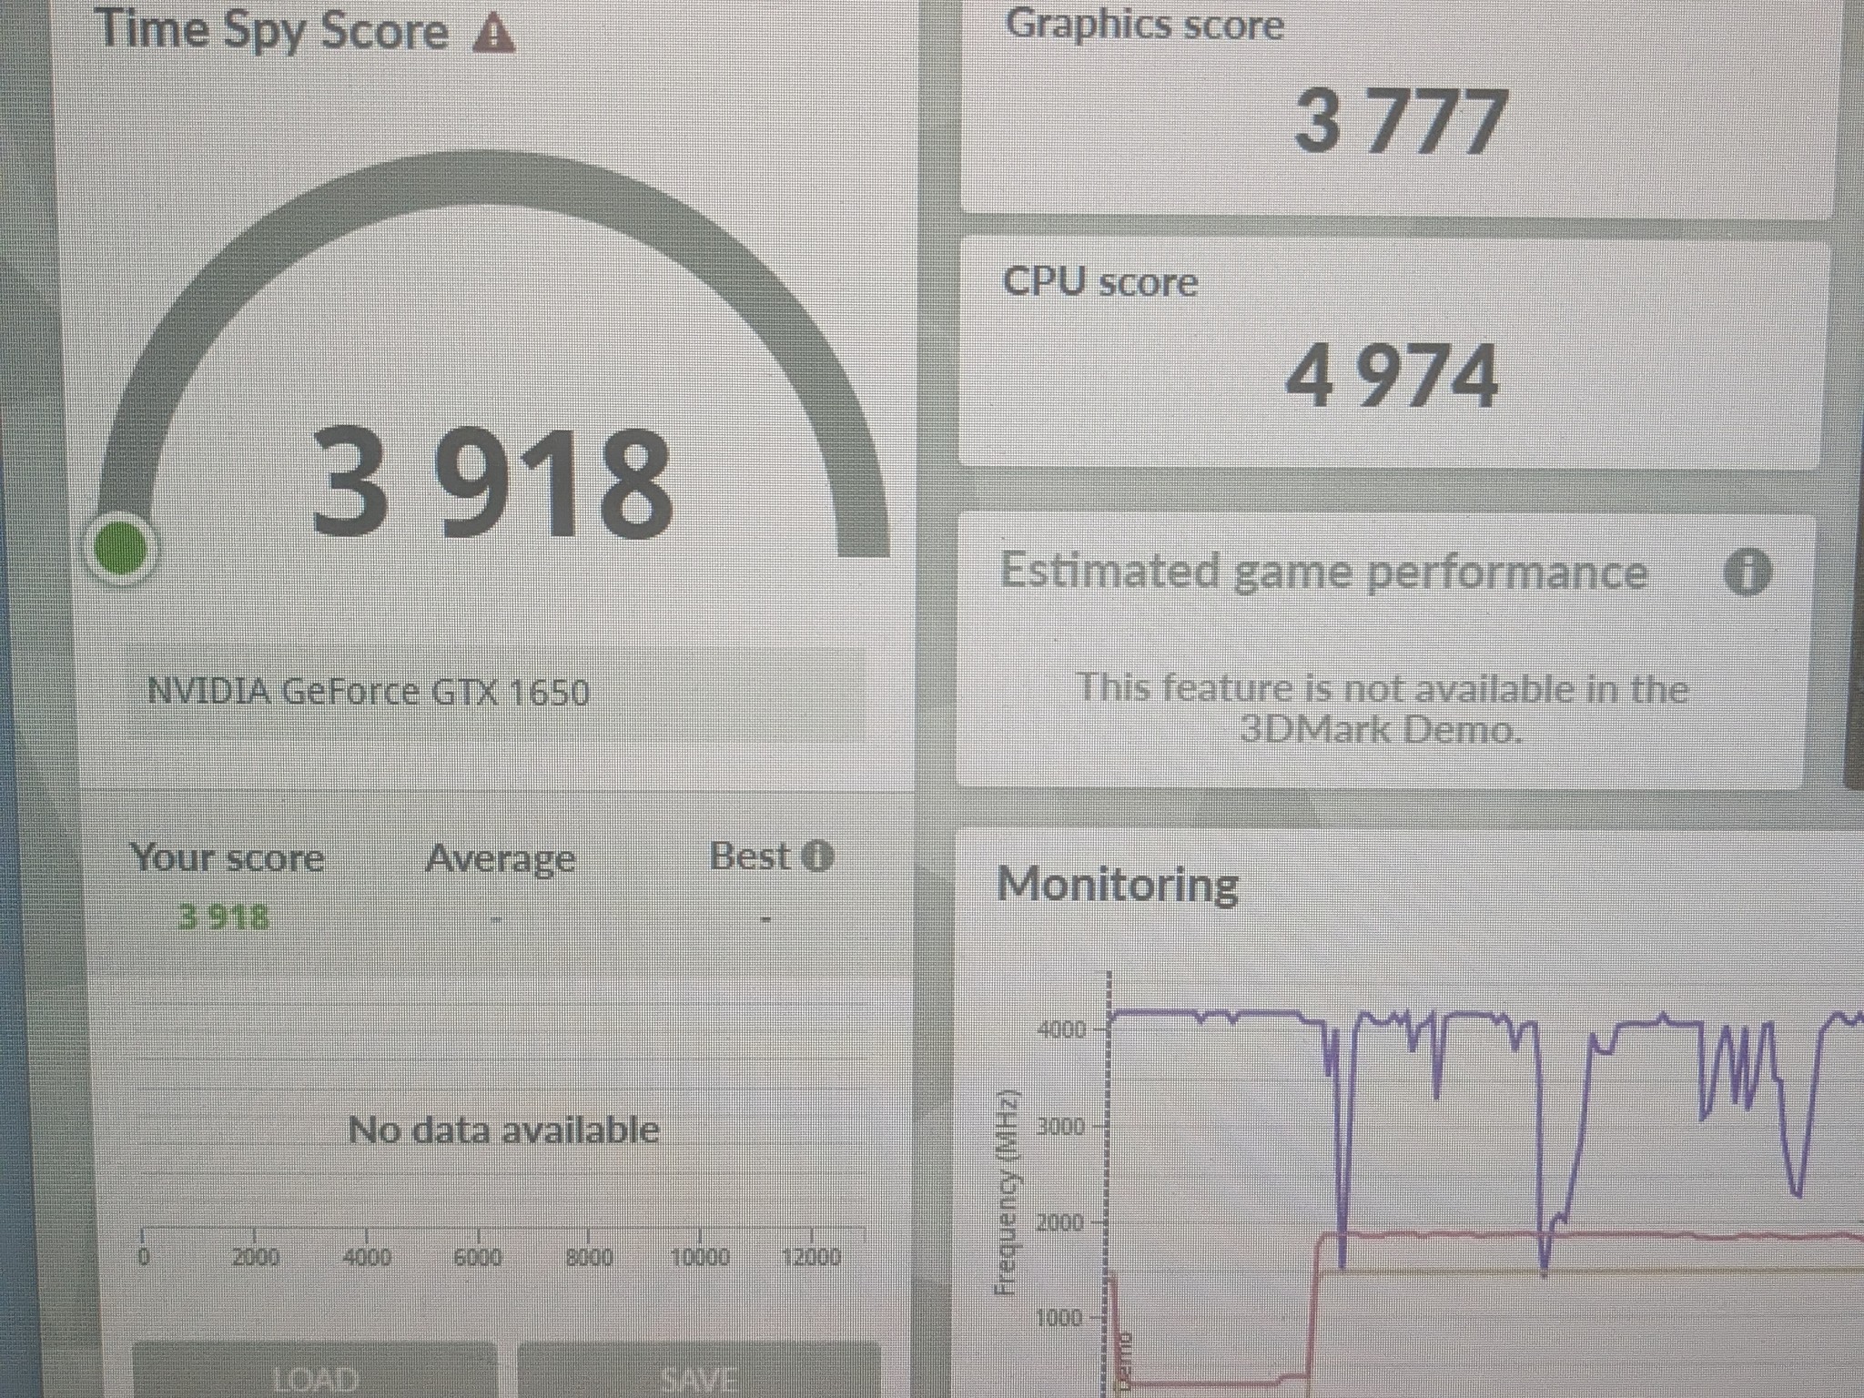Click the 2000 MHz axis label
Viewport: 1864px width, 1398px height.
(1060, 1221)
